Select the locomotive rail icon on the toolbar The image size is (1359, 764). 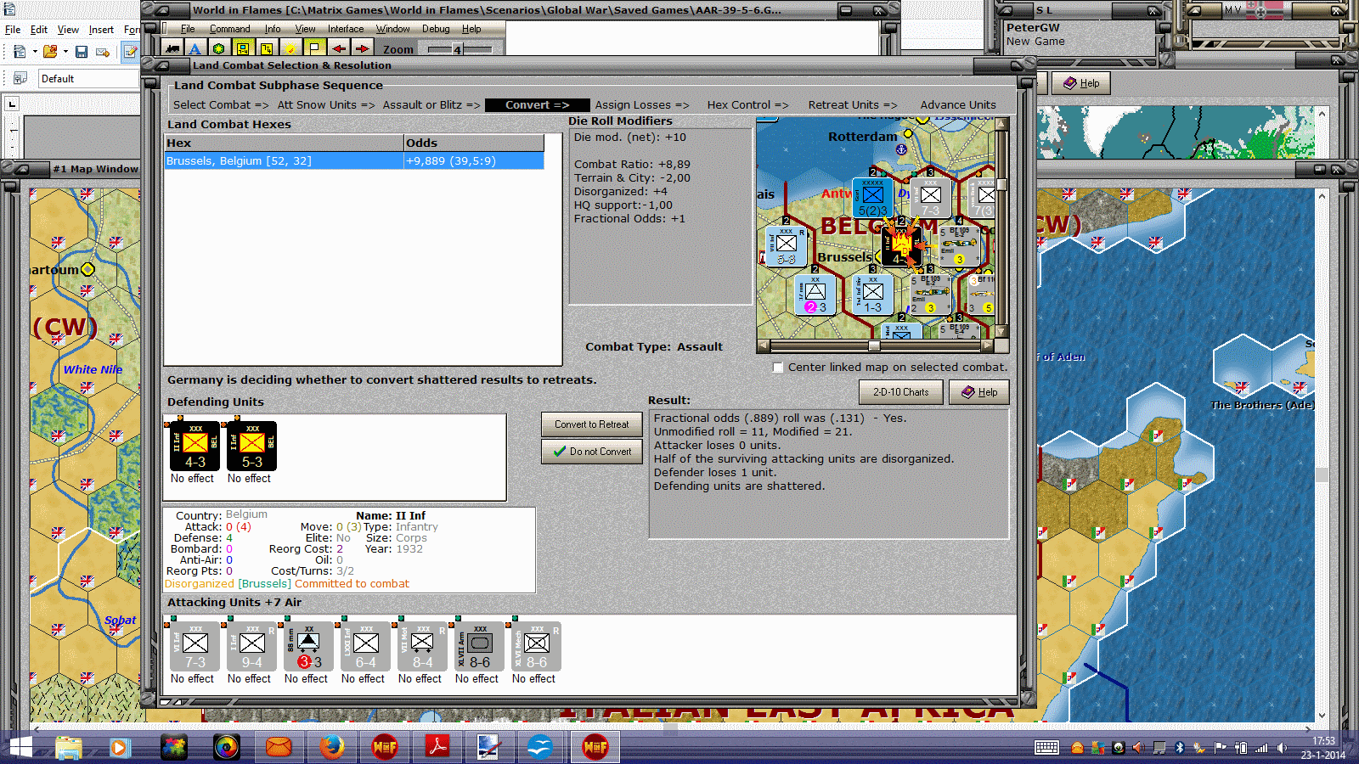tap(172, 49)
